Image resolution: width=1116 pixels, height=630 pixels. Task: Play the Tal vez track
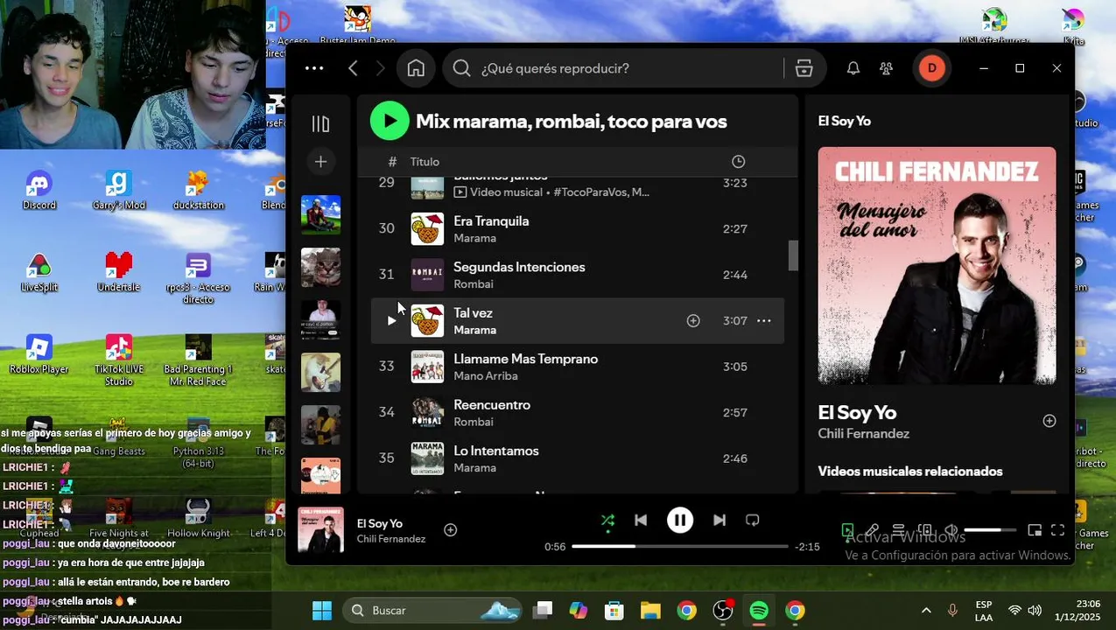tap(391, 321)
